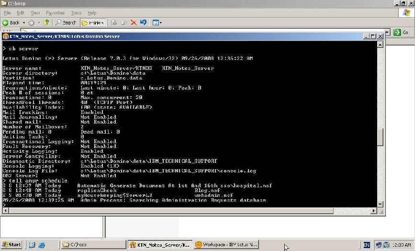415x251 pixels.
Task: Click the taskbar clock
Action: coord(402,245)
